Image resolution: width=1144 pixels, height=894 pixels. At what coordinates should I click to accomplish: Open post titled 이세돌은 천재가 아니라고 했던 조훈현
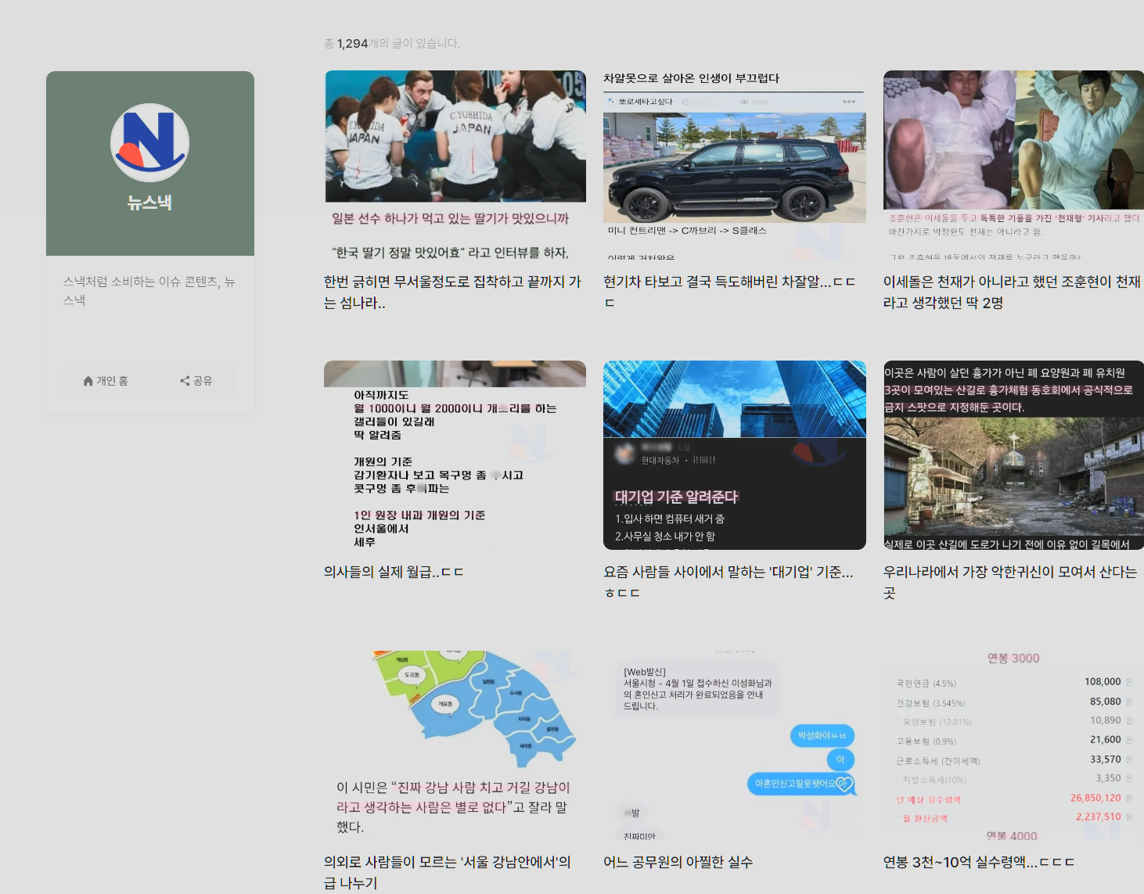(1012, 292)
